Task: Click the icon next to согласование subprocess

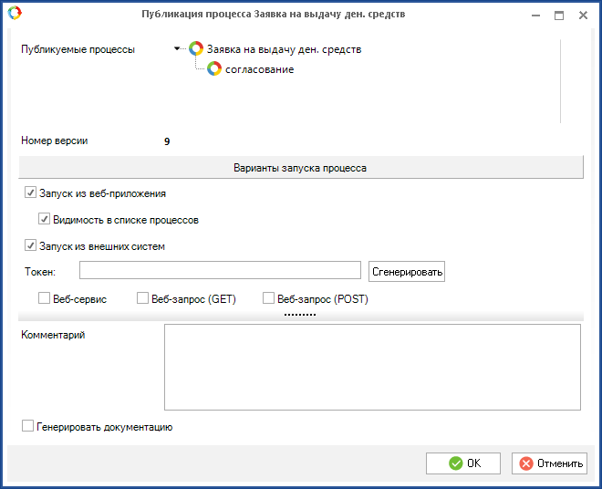Action: [214, 69]
